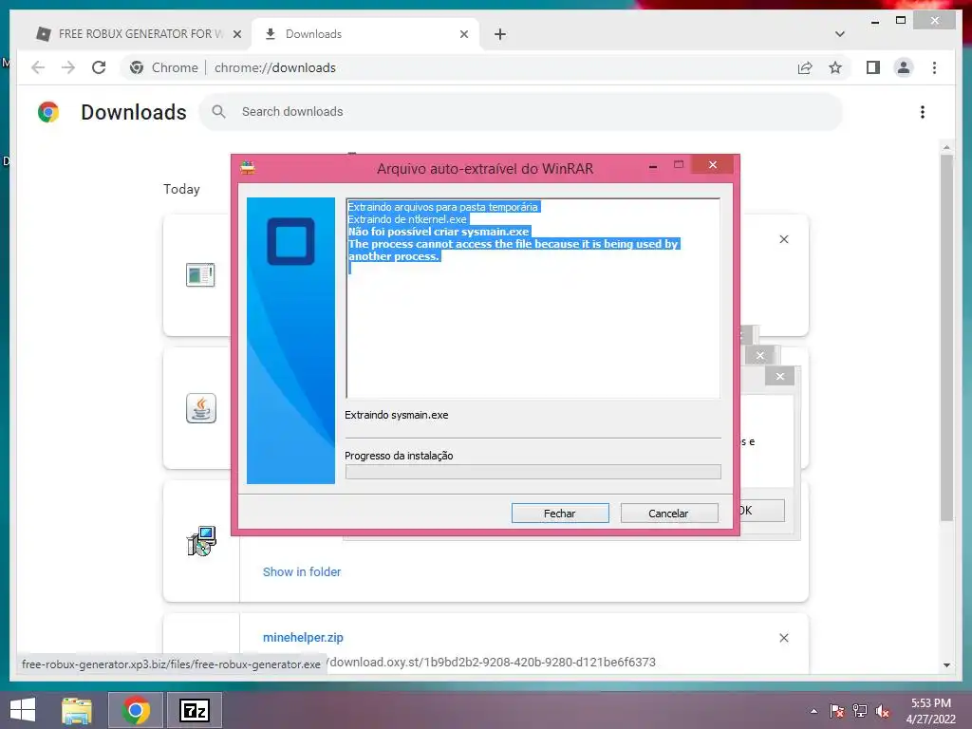Reload the current page
The image size is (972, 729).
99,67
